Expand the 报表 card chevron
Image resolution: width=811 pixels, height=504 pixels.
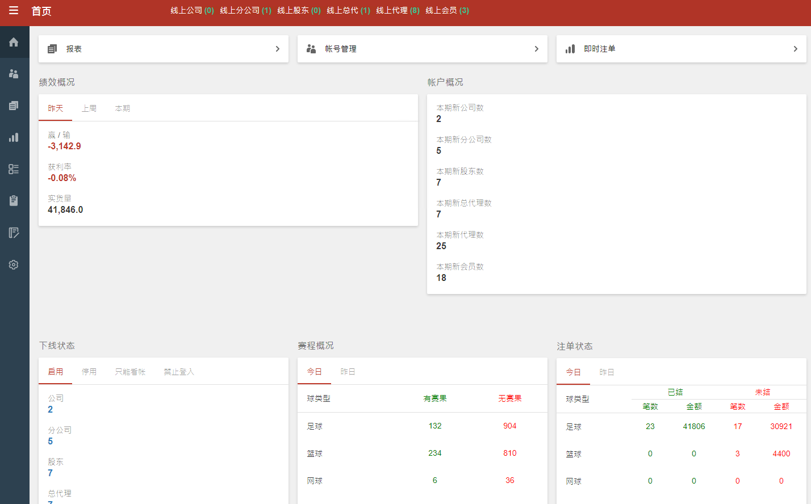point(277,49)
